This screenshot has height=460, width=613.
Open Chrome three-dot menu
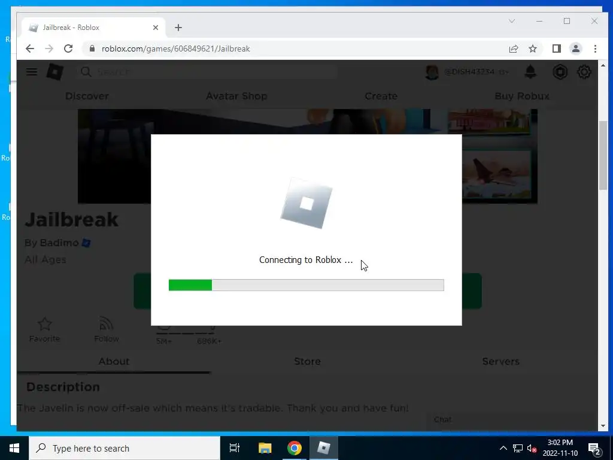tap(595, 49)
